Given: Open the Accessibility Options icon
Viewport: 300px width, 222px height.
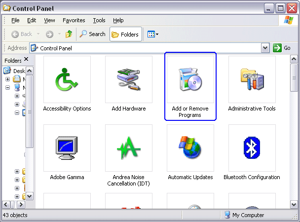Looking at the screenshot, I should (x=67, y=79).
